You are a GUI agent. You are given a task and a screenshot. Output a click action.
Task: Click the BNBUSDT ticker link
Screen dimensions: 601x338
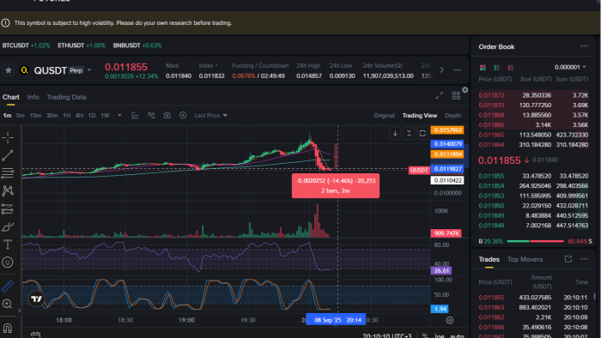(x=137, y=45)
